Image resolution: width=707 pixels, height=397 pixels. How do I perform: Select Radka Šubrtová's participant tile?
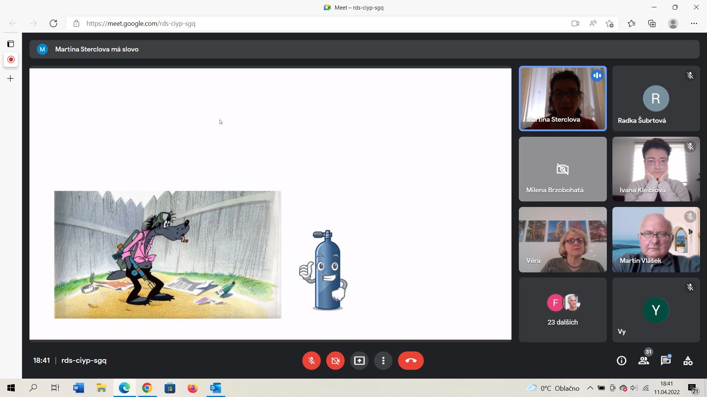(x=656, y=99)
